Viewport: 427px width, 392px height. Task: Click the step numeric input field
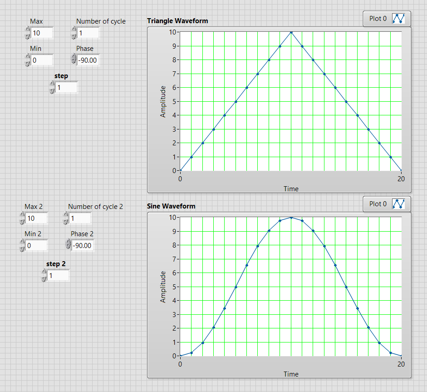(66, 88)
